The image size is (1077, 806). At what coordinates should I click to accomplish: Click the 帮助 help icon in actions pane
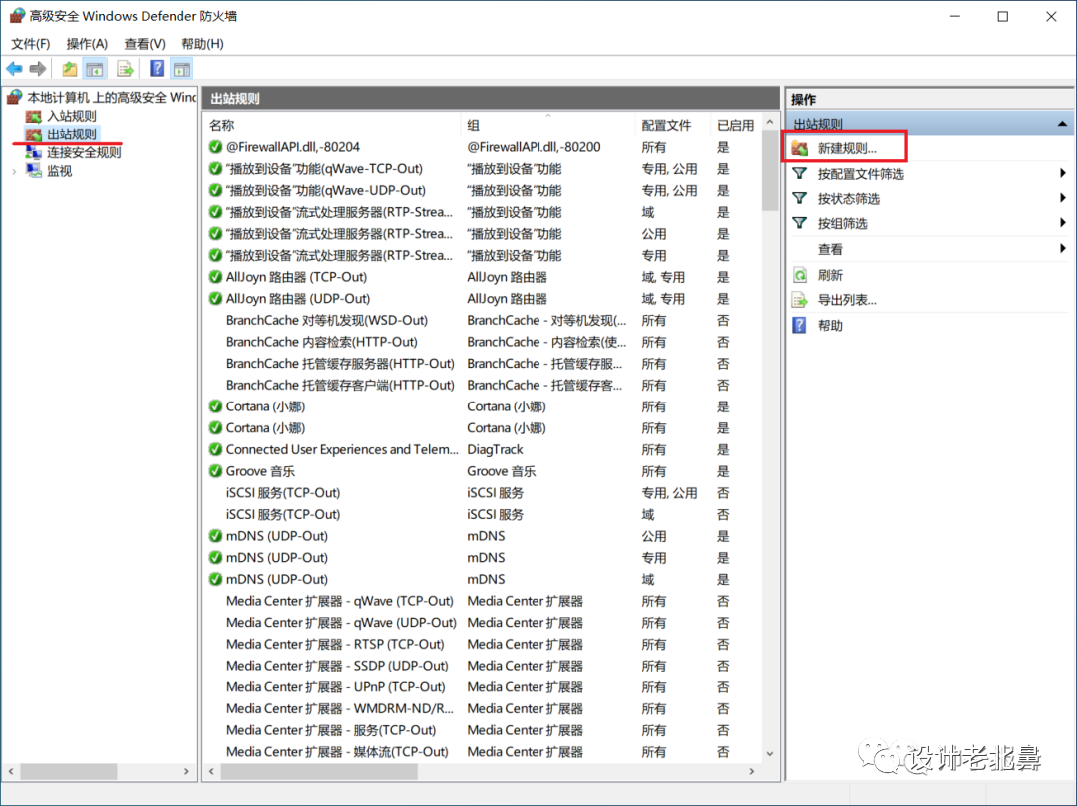800,325
